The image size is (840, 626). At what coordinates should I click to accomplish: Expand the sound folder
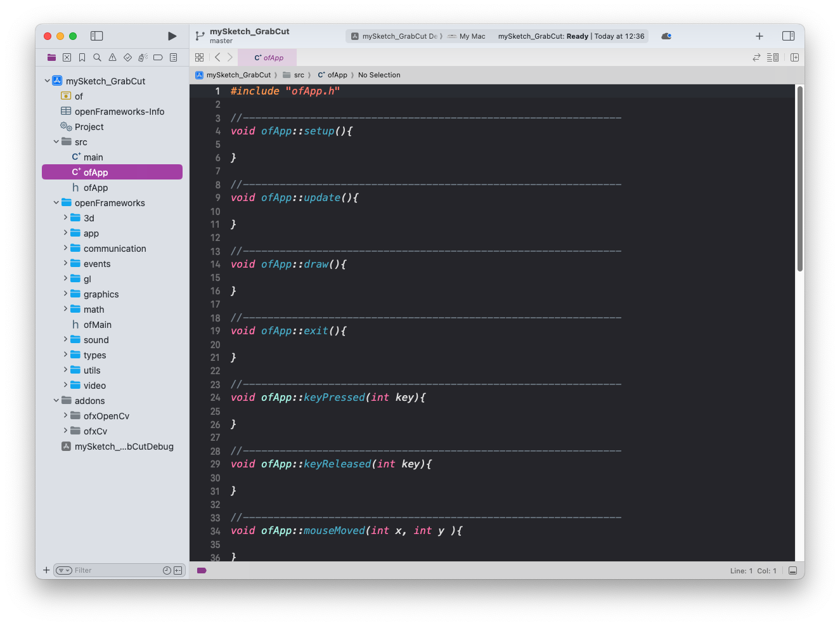(65, 339)
